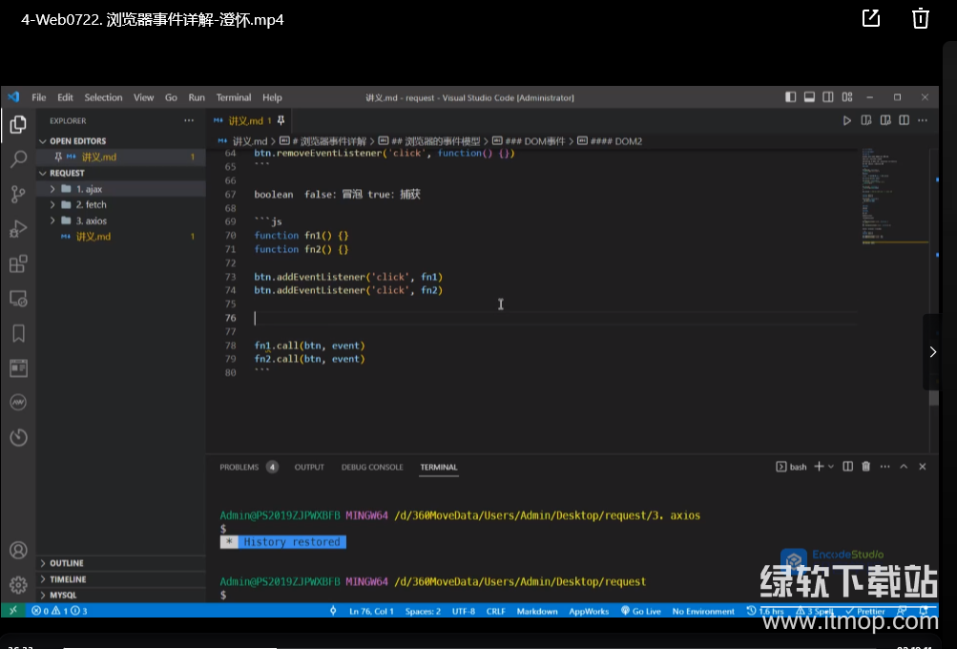957x649 pixels.
Task: Select 讲义.md in OPEN EDITORS
Action: pyautogui.click(x=122, y=157)
